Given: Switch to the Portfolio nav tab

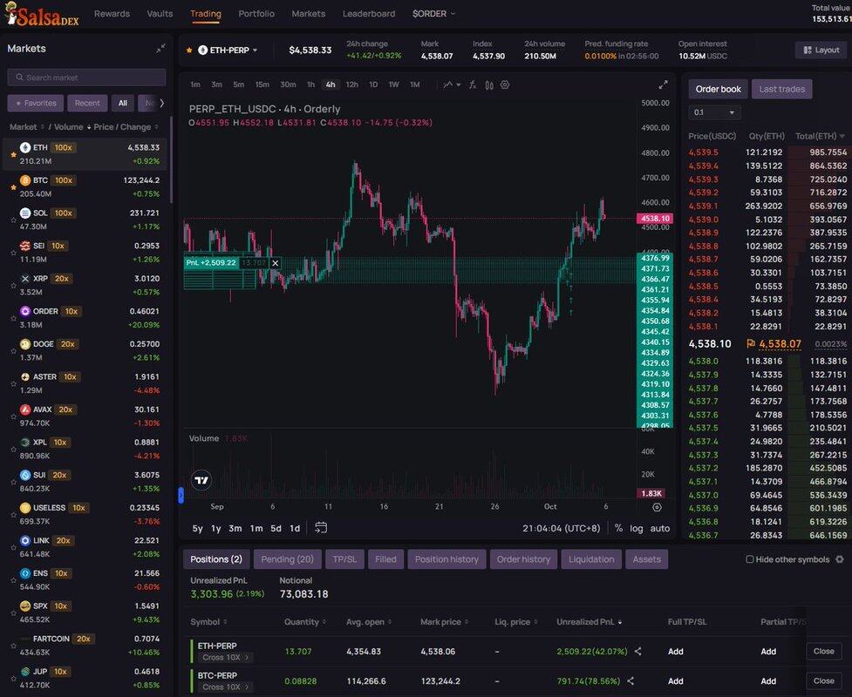Looking at the screenshot, I should click(x=256, y=14).
